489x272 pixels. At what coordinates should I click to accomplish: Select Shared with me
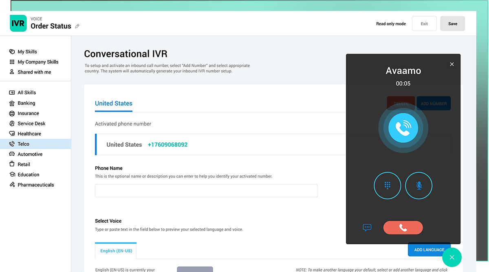(34, 72)
